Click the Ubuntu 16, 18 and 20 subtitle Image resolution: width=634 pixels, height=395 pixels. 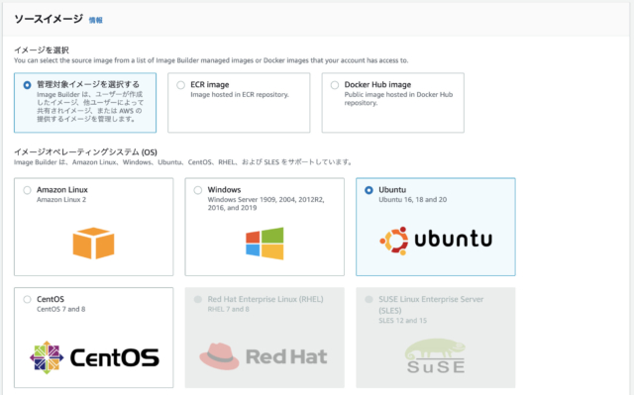tap(413, 200)
